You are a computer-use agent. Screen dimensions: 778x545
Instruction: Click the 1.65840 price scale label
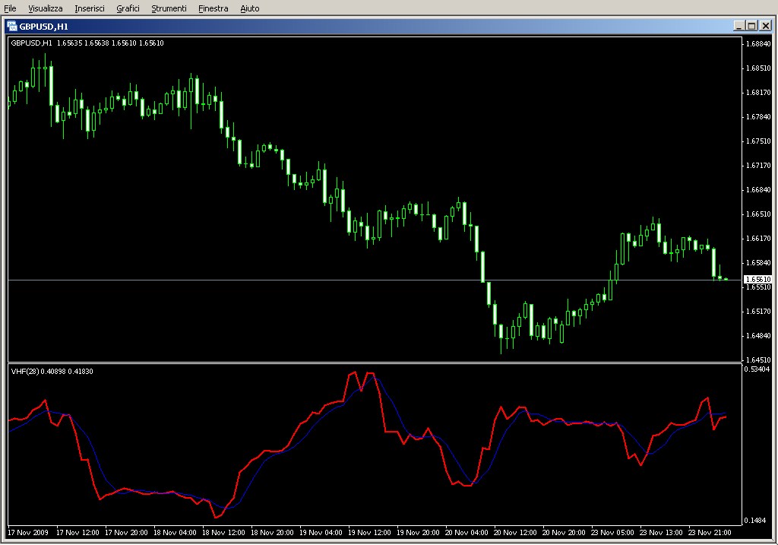tap(758, 262)
